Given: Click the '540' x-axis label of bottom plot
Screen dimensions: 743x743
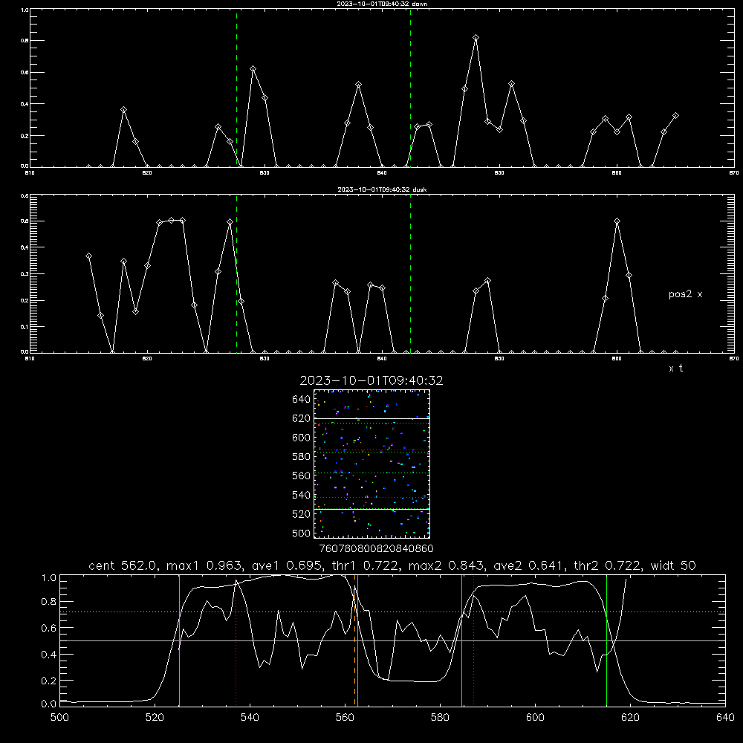Looking at the screenshot, I should [250, 718].
